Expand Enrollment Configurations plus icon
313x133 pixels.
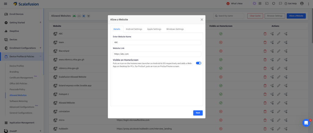40,48
